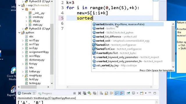Select testing.py in the tree
Image resolution: width=186 pixels, height=104 pixels.
(x=35, y=83)
